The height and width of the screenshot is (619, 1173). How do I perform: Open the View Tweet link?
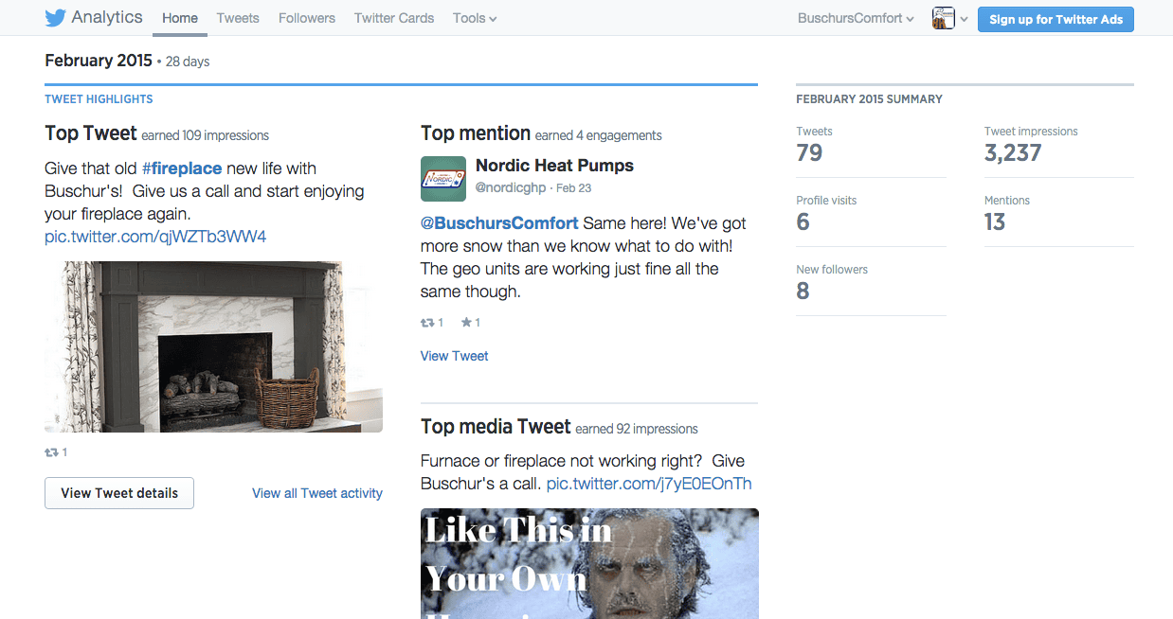[455, 356]
